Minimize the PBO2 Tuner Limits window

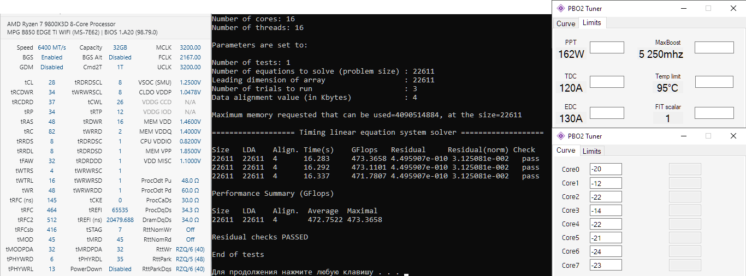(683, 9)
